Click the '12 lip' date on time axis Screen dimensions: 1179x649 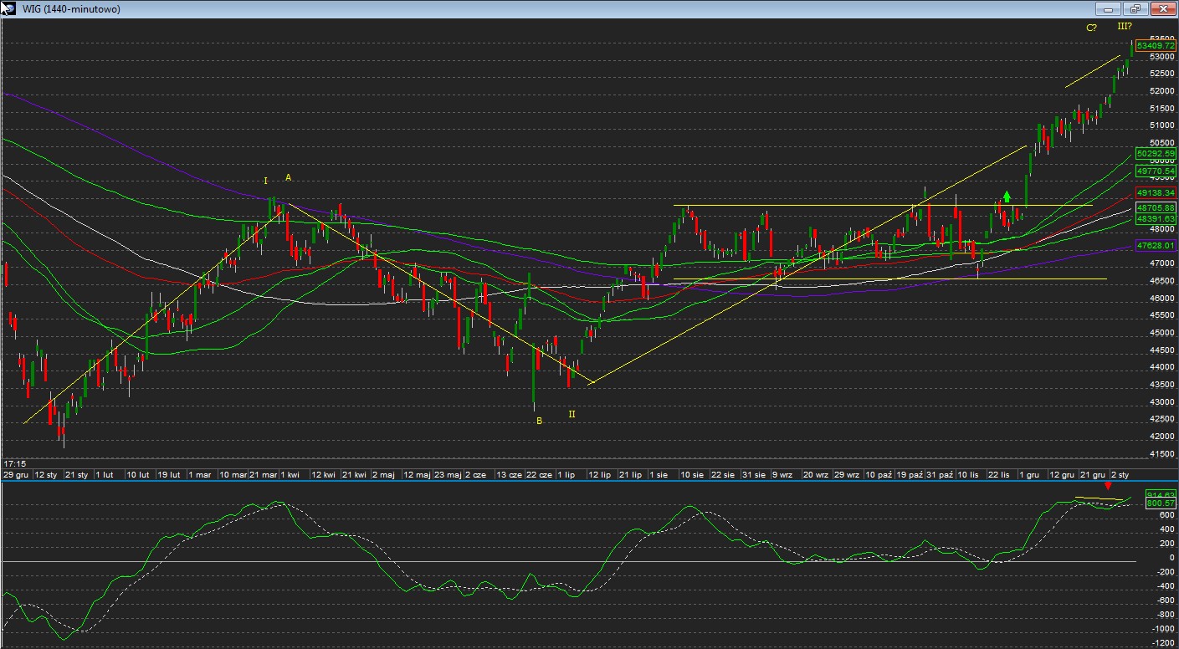pos(599,474)
